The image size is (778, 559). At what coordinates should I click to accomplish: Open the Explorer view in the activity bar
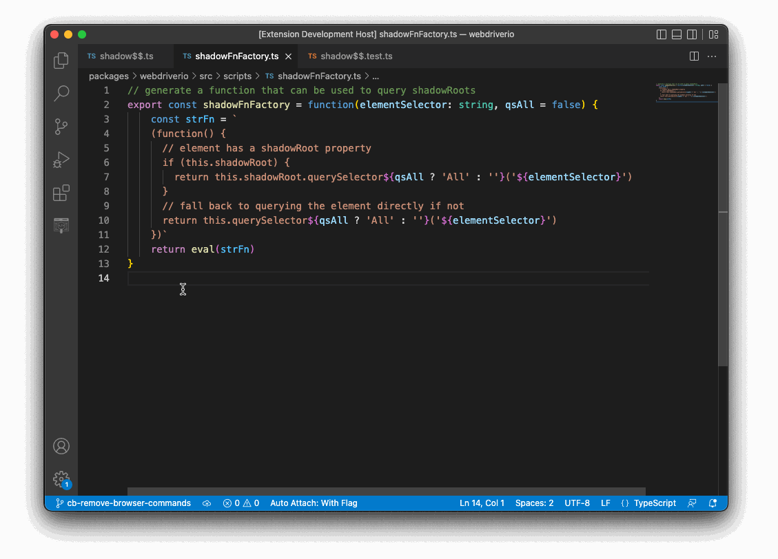click(x=61, y=61)
